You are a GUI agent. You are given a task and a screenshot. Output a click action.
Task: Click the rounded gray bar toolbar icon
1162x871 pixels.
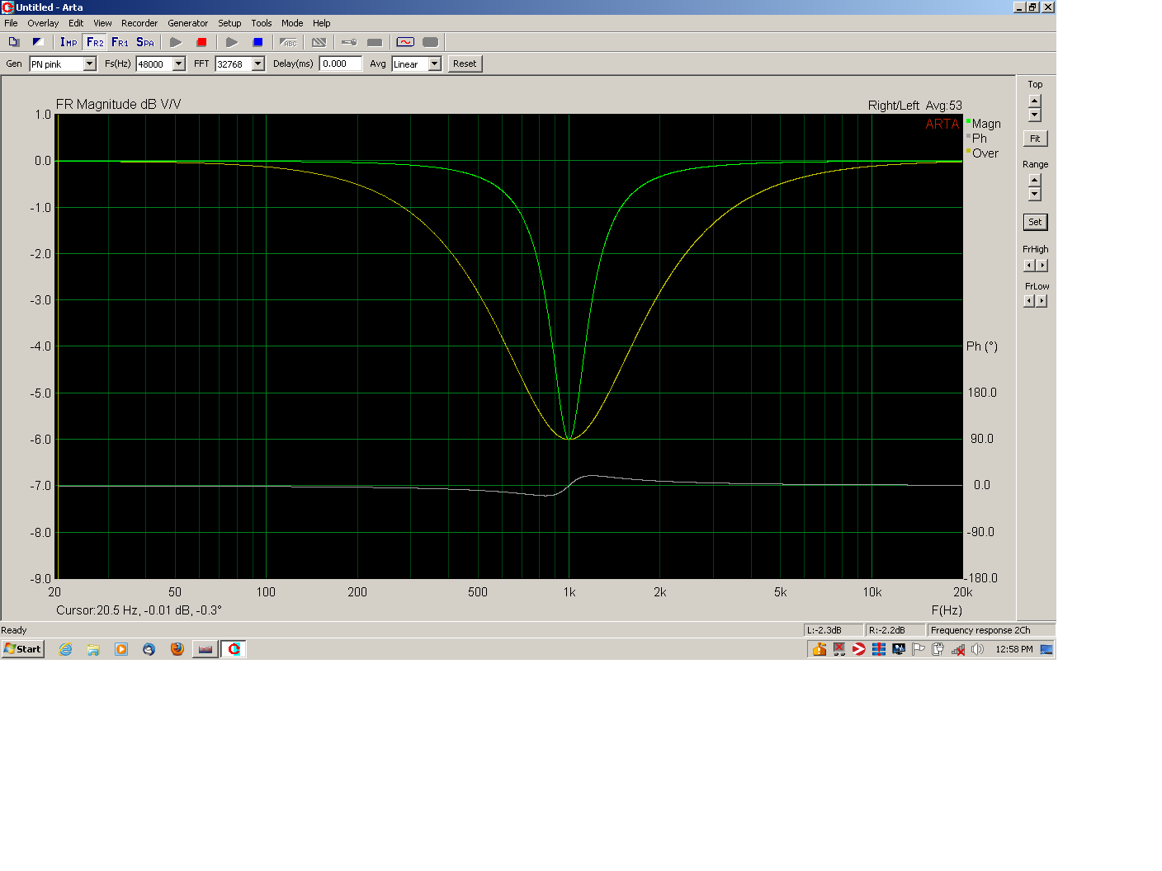[430, 42]
